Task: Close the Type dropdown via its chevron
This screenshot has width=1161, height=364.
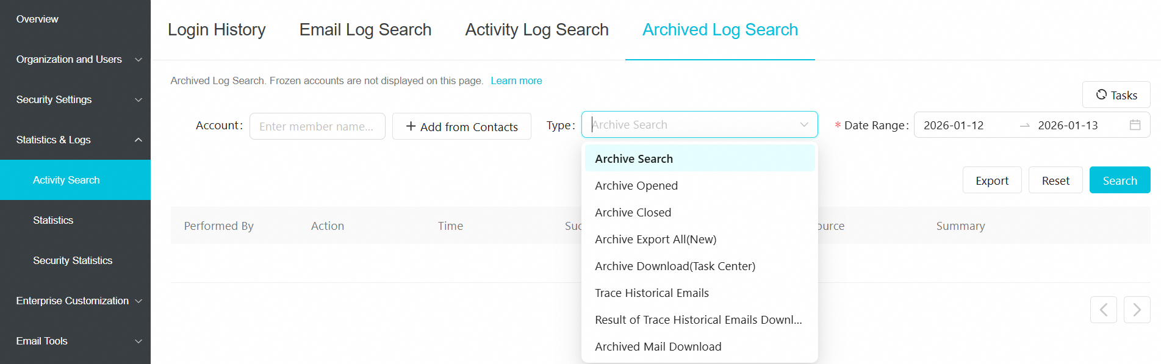Action: (x=804, y=124)
